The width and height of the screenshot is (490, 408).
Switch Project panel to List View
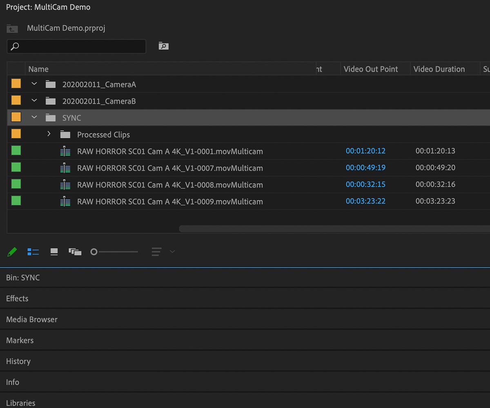[33, 251]
